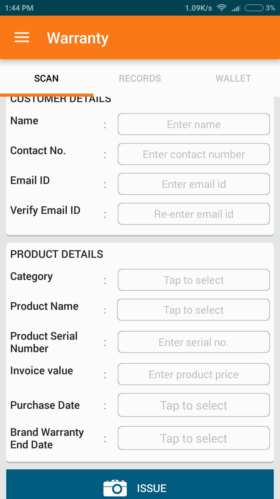The height and width of the screenshot is (499, 280).
Task: Open the Purchase Date picker
Action: click(194, 405)
